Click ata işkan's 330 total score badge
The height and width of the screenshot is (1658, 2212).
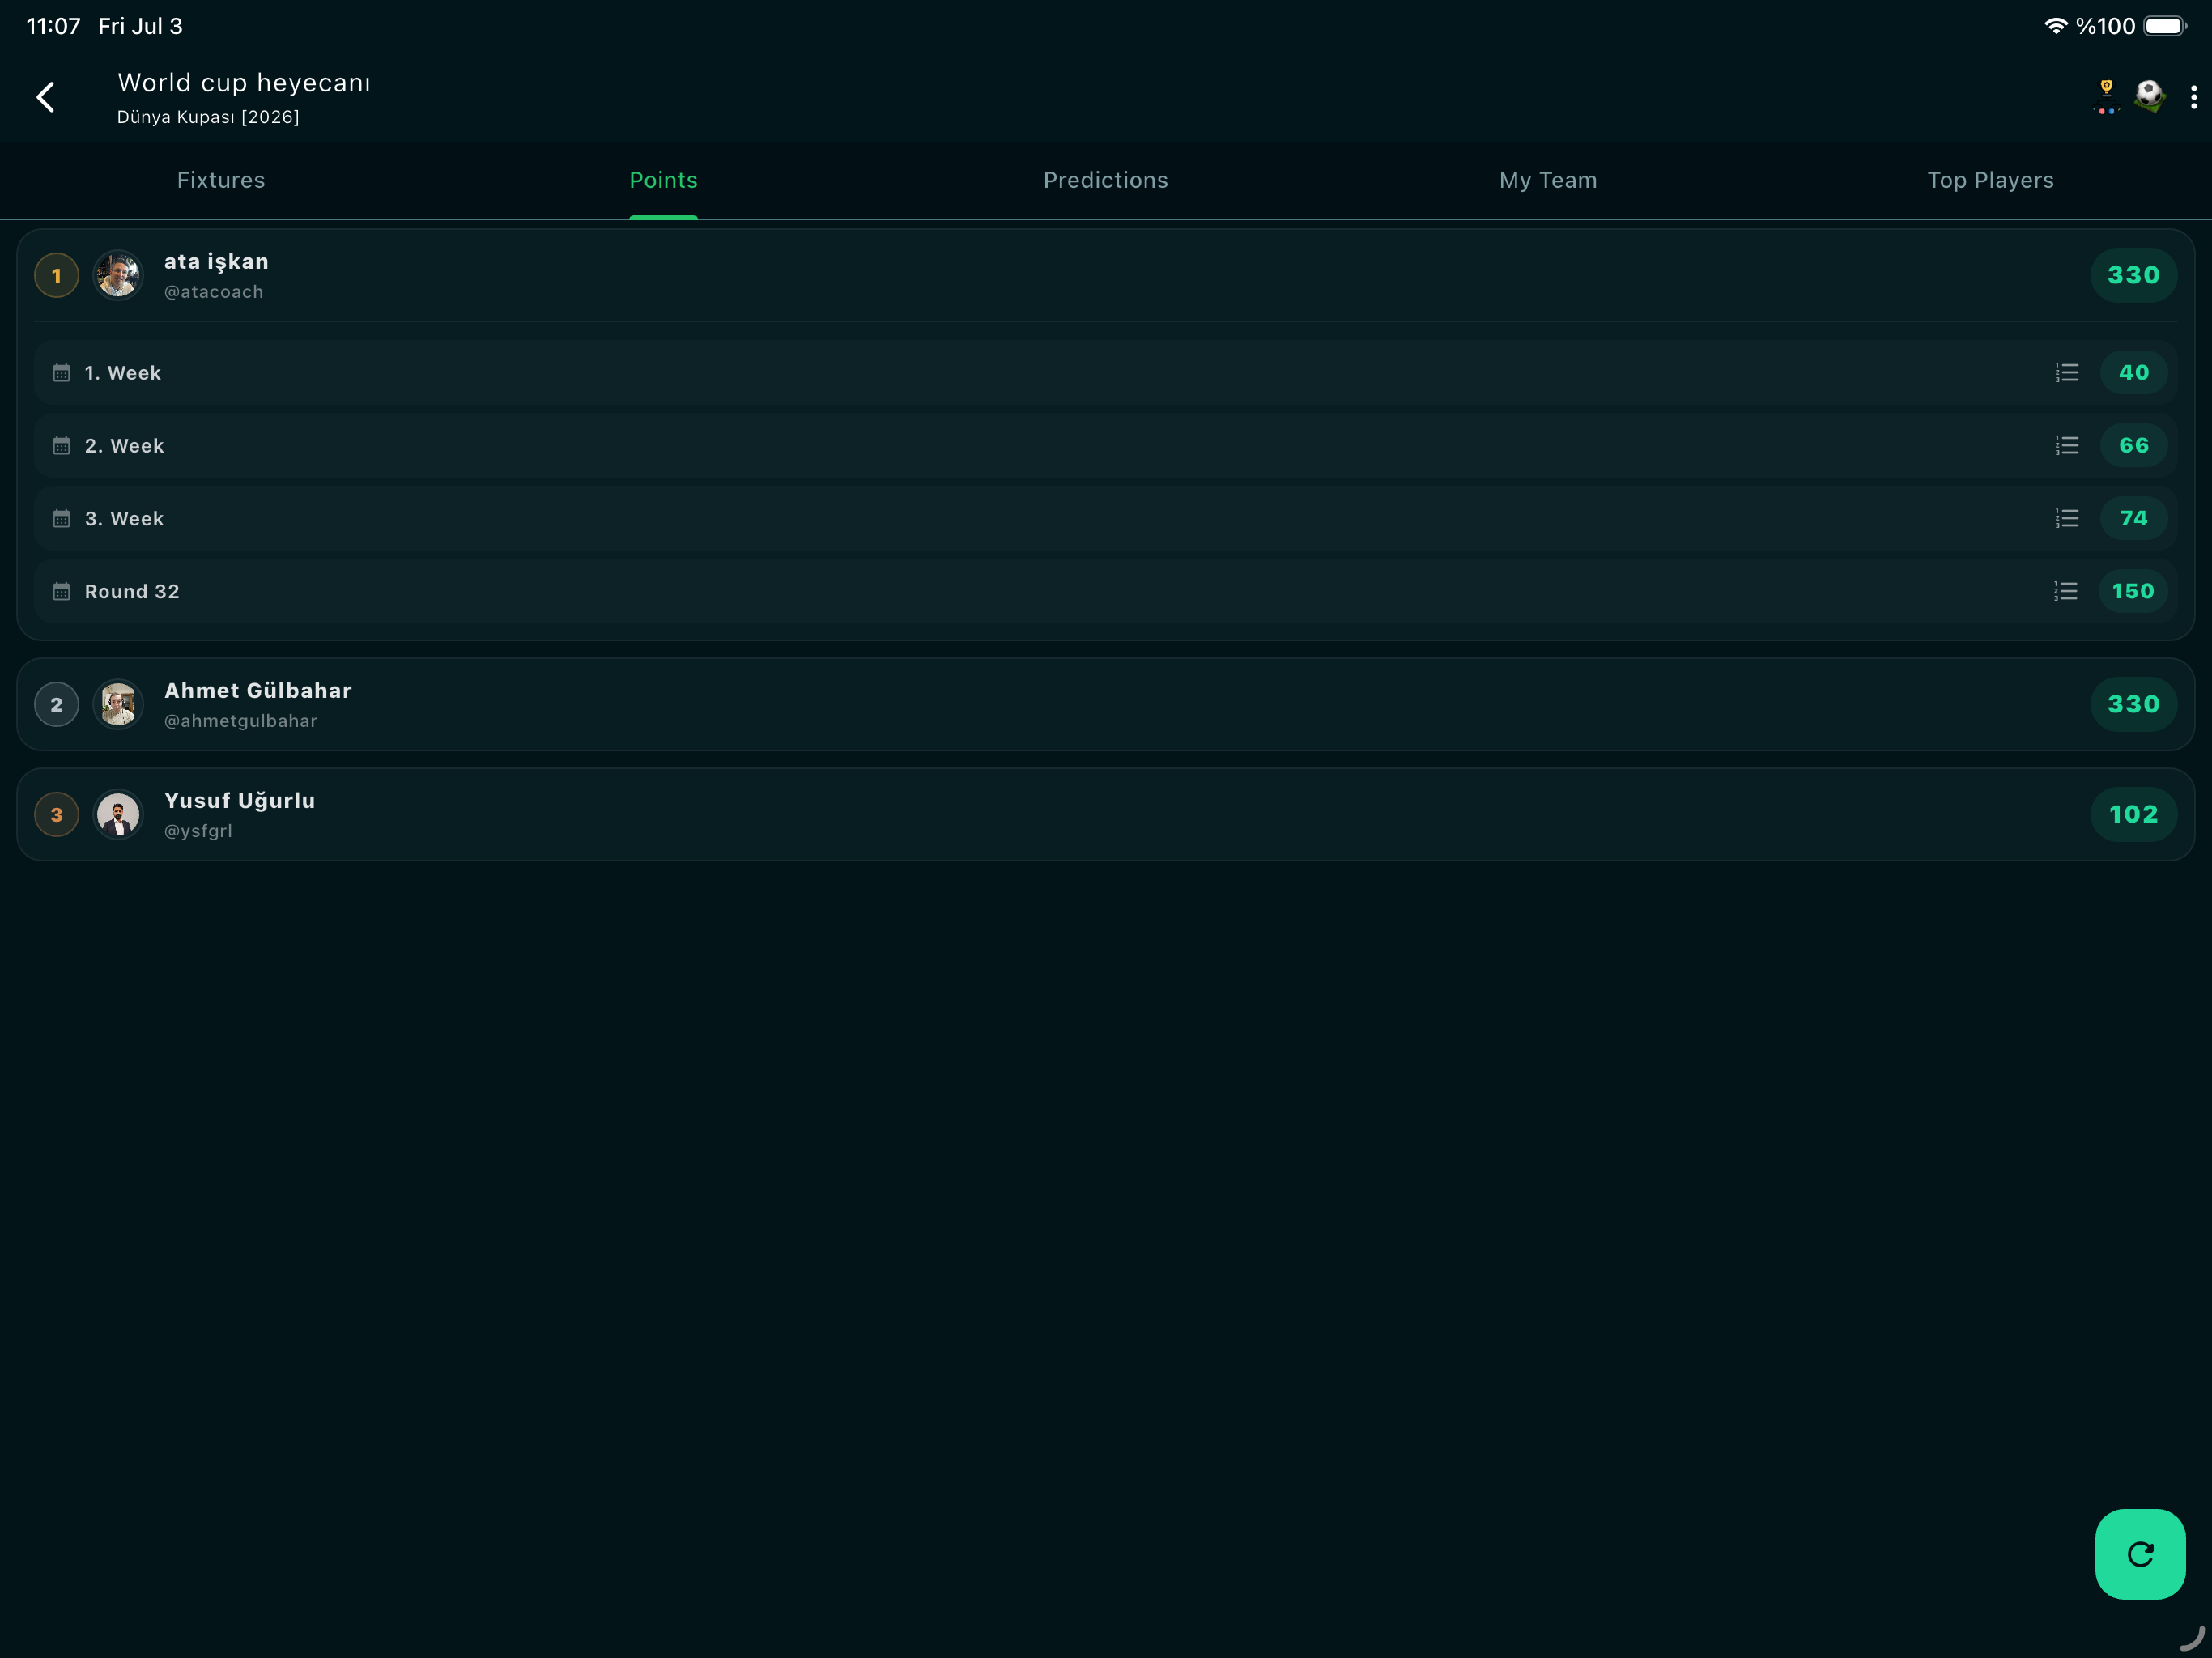click(x=2133, y=275)
